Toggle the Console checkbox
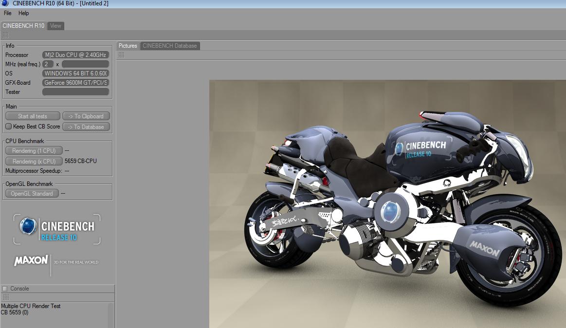The image size is (566, 328). coord(5,289)
